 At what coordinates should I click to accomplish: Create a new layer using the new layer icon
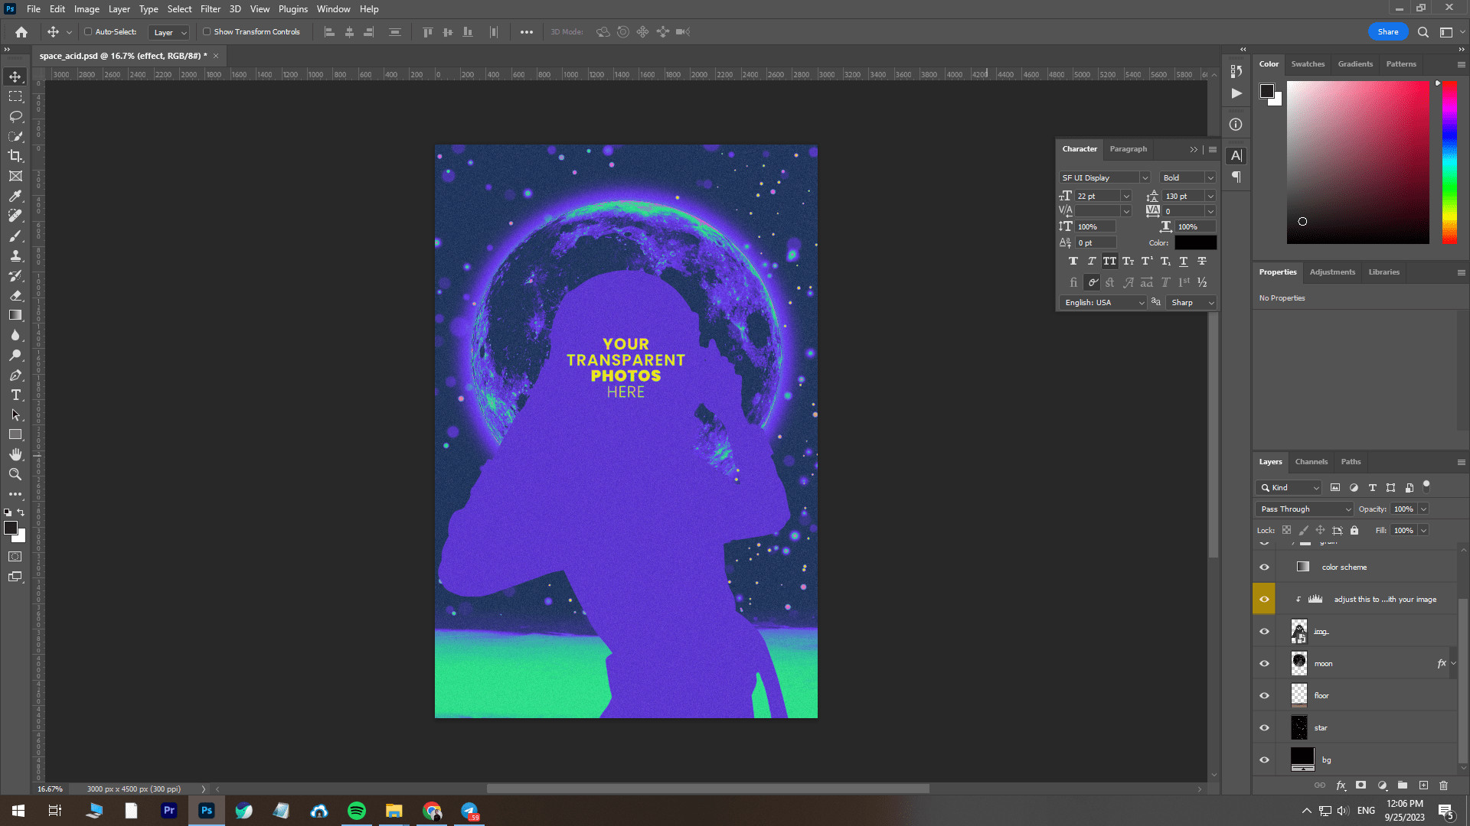pos(1424,785)
